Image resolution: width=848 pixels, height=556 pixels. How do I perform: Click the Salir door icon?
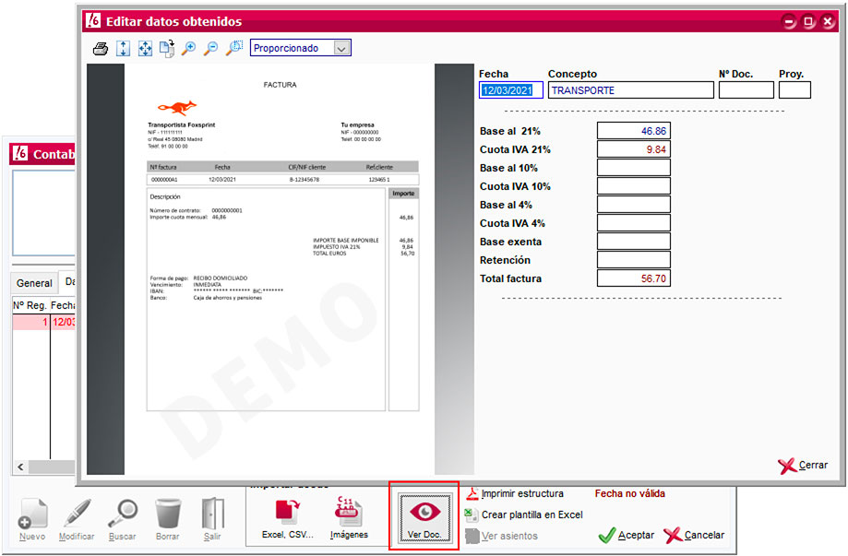tap(212, 519)
